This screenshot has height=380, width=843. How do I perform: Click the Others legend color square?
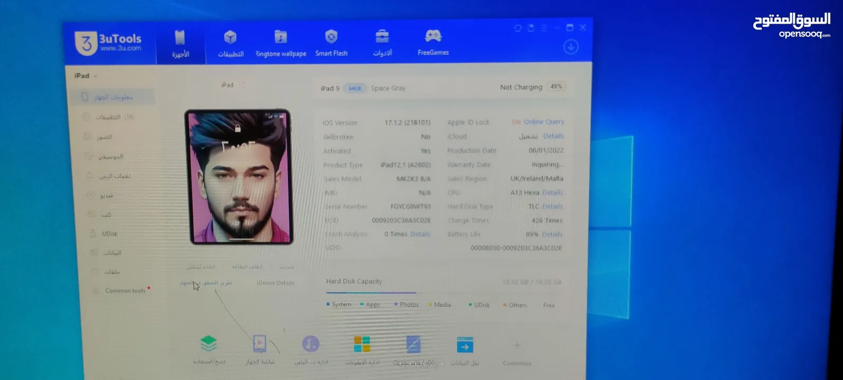tap(505, 305)
